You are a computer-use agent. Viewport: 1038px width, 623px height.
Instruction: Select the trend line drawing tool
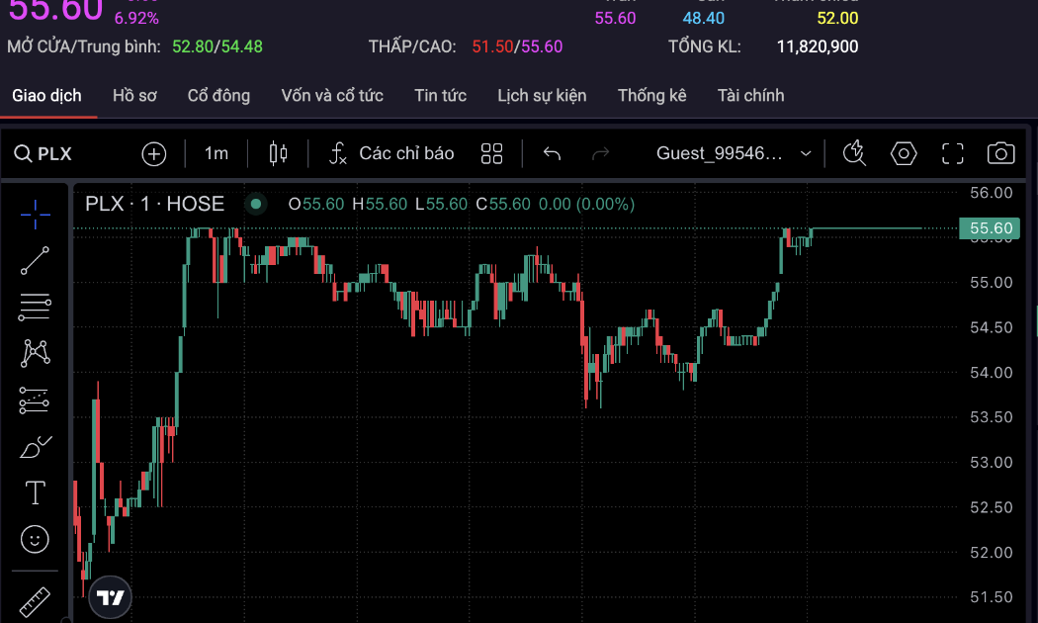35,260
